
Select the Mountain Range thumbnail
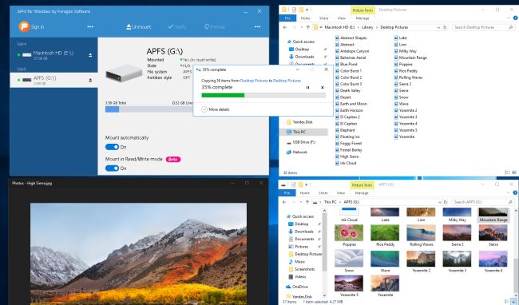click(x=493, y=215)
